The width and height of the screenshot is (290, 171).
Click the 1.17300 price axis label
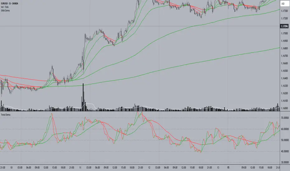pyautogui.click(x=284, y=11)
